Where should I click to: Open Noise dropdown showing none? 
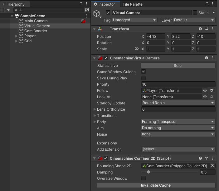[x=178, y=134]
